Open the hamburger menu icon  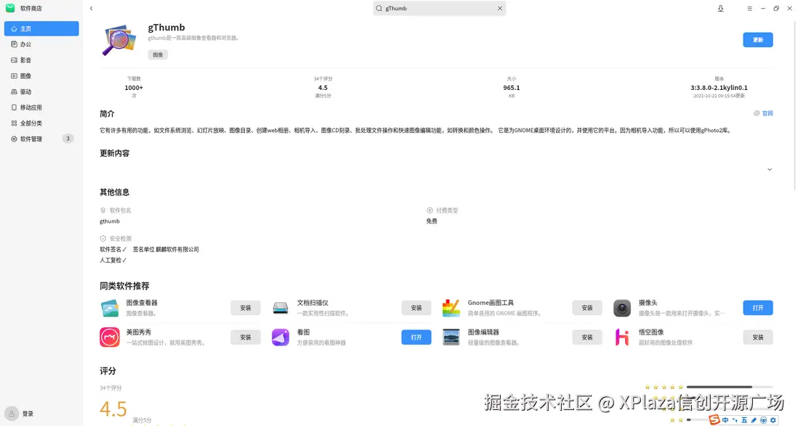point(749,8)
